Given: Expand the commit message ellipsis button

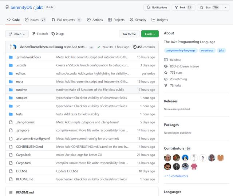Looking at the screenshot, I should tap(91, 47).
